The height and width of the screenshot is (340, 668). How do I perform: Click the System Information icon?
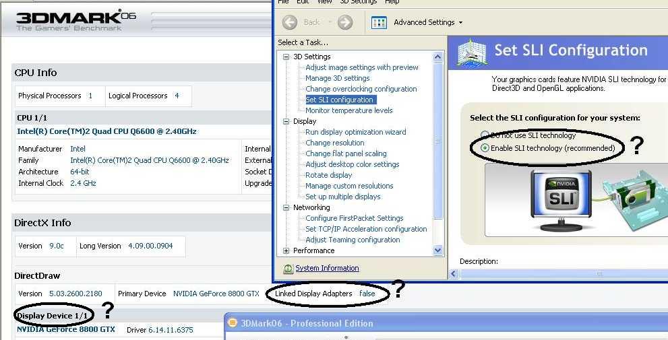coord(288,268)
